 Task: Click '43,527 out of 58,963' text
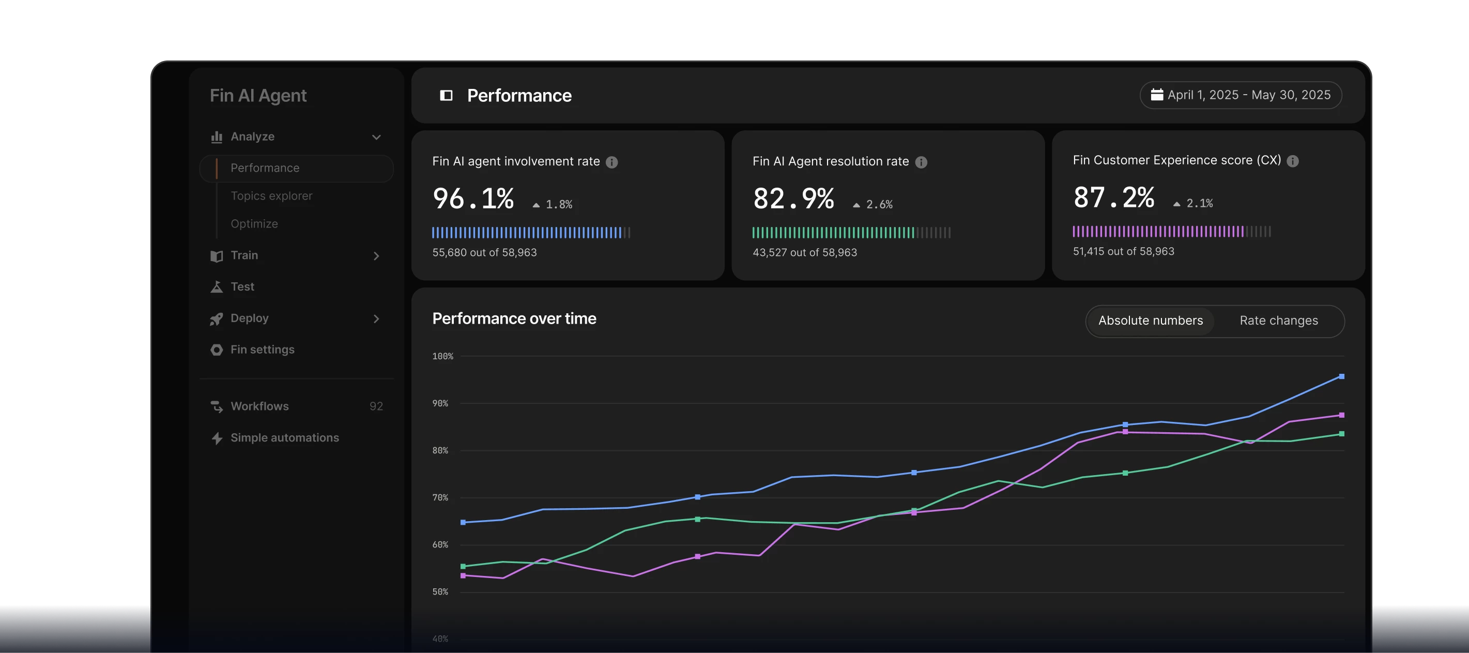coord(805,253)
